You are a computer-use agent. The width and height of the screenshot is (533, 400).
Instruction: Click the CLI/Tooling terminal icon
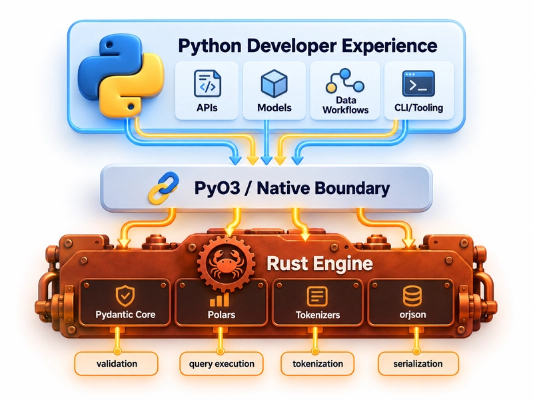click(418, 83)
